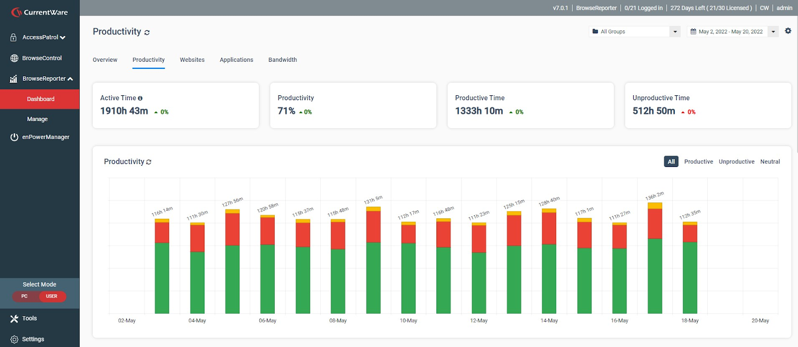Click the admin user in top bar
This screenshot has width=798, height=347.
(x=785, y=8)
